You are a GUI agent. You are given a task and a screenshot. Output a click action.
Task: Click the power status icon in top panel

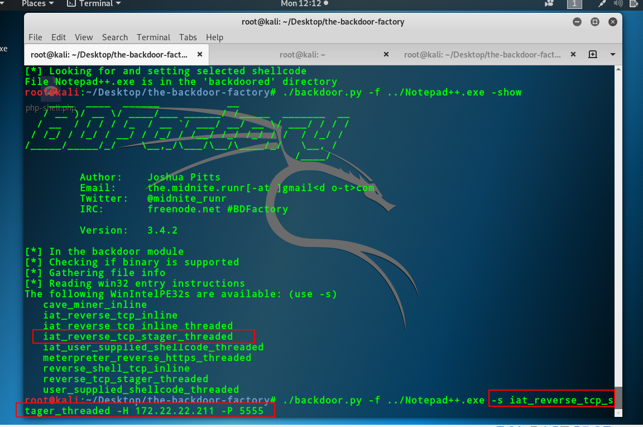point(635,4)
